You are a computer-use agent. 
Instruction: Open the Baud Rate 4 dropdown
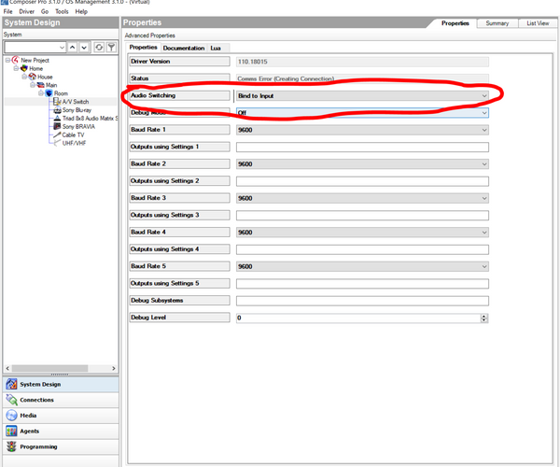[483, 233]
